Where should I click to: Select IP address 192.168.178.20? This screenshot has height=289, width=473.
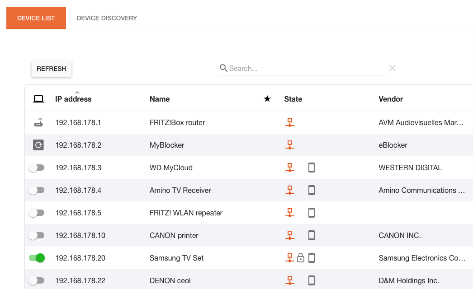(x=80, y=258)
